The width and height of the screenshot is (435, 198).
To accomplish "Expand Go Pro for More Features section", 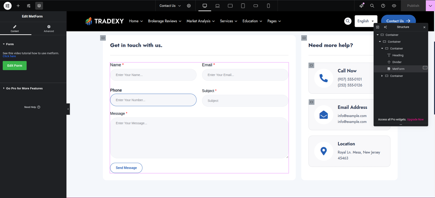I will click(24, 88).
